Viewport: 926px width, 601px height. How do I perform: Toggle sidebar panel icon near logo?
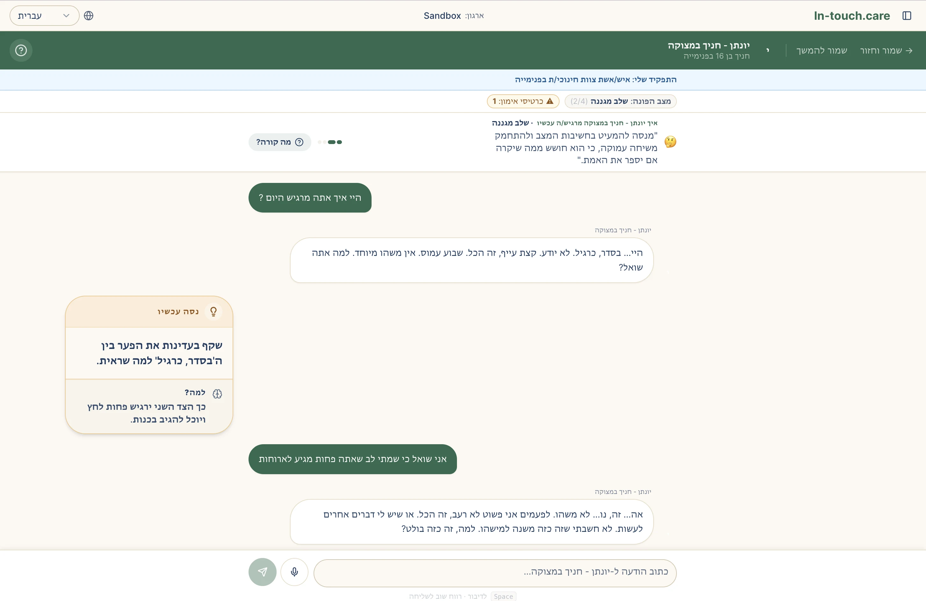click(907, 16)
